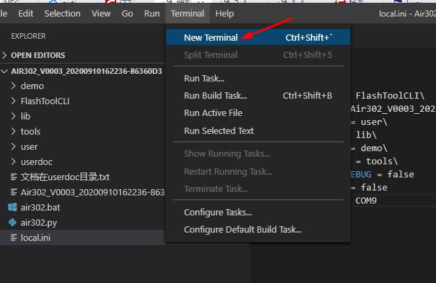
Task: Click the lib\ value in the editor
Action: pyautogui.click(x=366, y=135)
